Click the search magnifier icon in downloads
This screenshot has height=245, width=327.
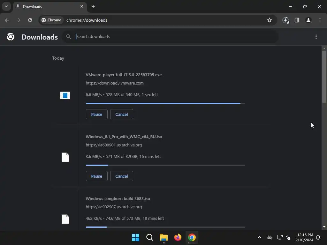(68, 37)
